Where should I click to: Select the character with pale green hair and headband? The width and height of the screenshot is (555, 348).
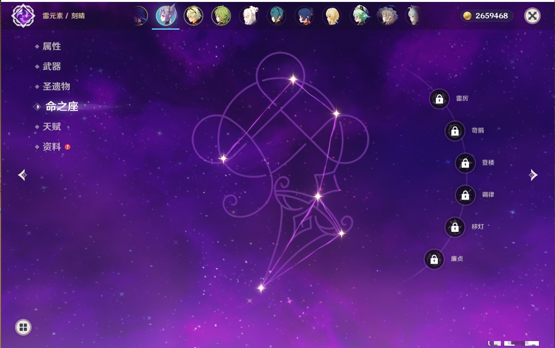193,16
